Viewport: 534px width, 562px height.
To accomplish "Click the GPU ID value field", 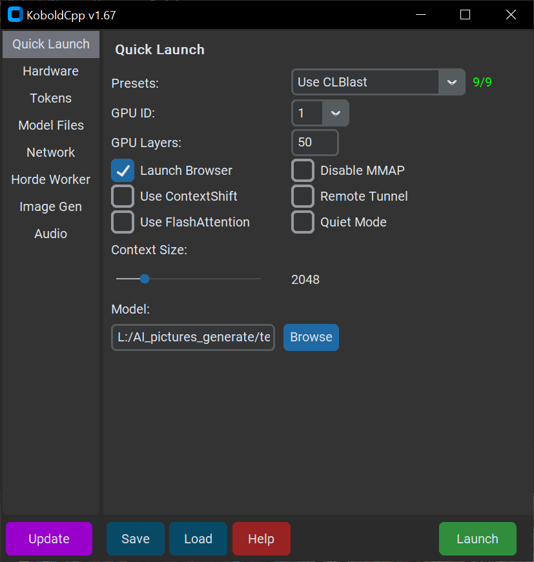I will pyautogui.click(x=307, y=114).
